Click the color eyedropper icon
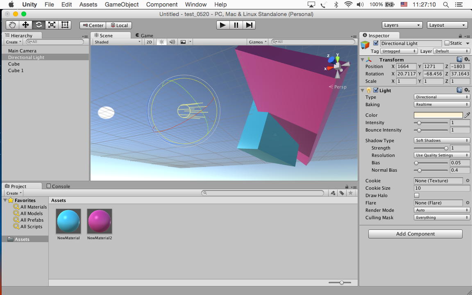 tap(467, 115)
